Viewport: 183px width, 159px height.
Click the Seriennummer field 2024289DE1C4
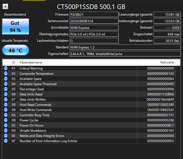(94, 21)
